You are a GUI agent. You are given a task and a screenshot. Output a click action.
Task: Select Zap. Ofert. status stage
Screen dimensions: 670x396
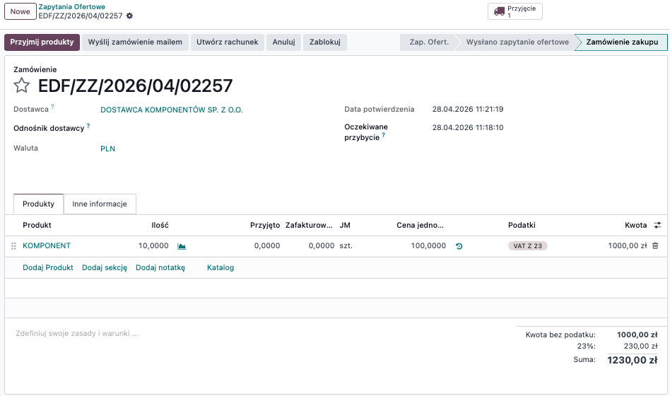429,42
